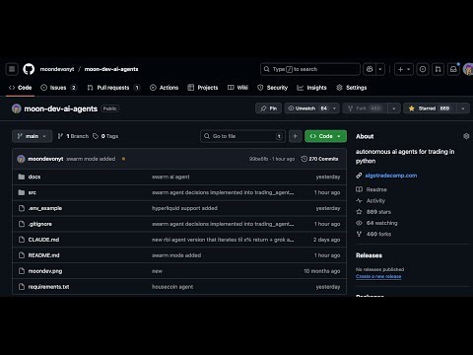Viewport: 473px width, 355px height.
Task: Open the README.md file
Action: (43, 255)
